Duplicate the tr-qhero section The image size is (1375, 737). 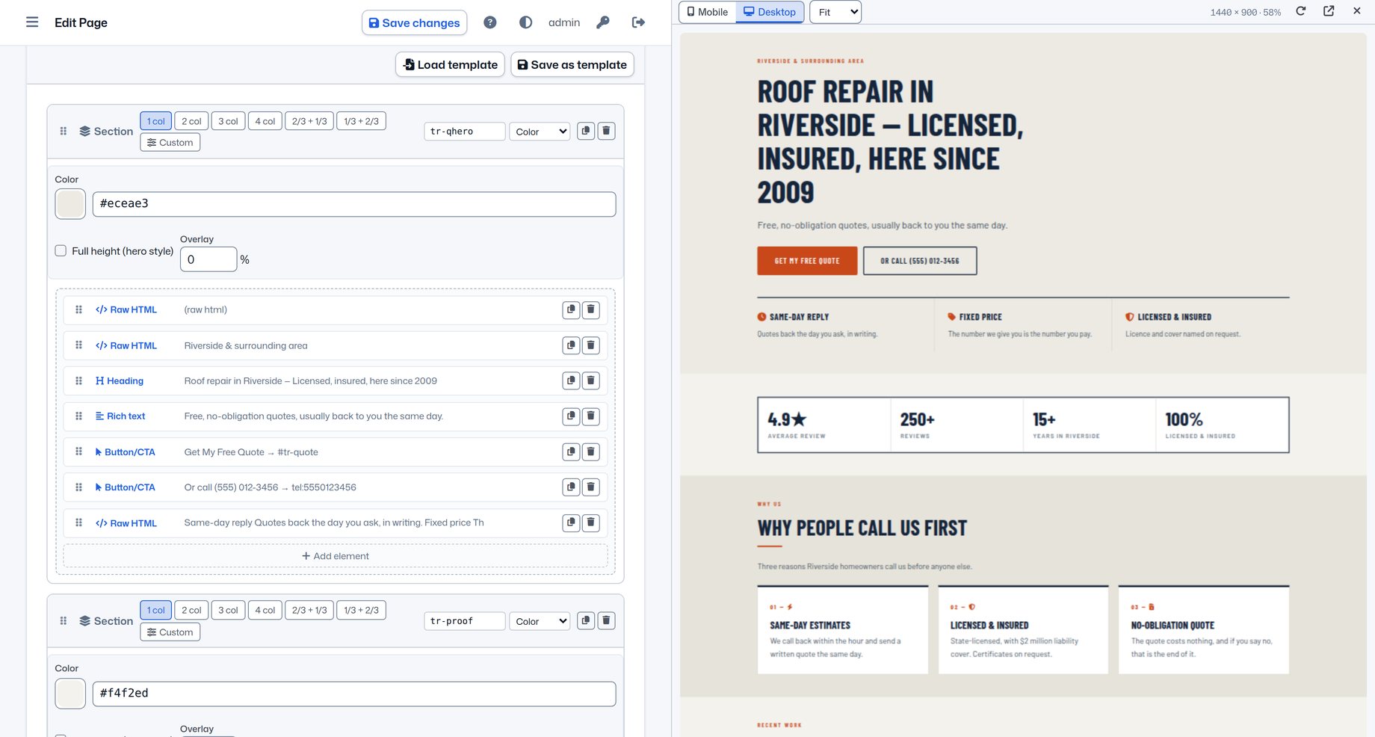point(586,131)
